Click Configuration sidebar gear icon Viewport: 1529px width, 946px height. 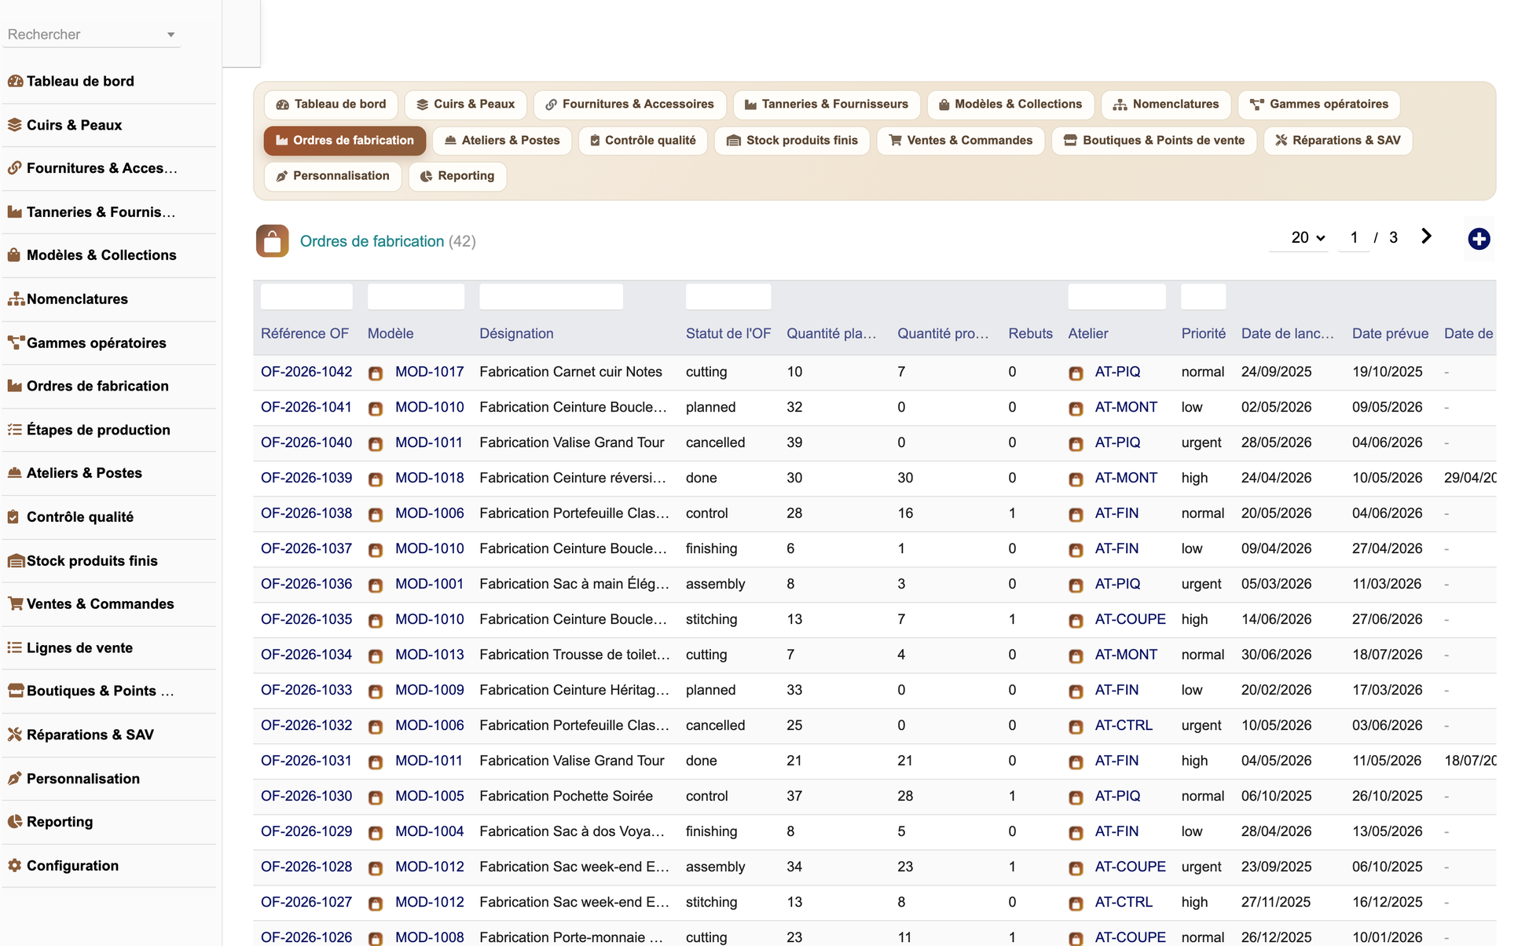(15, 866)
